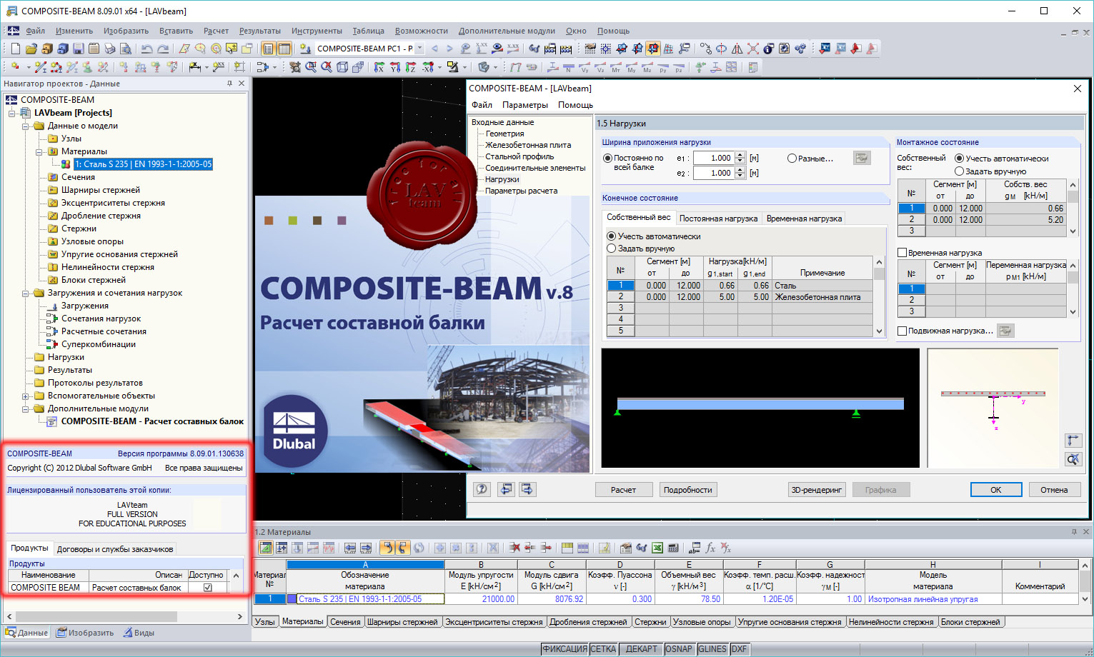The height and width of the screenshot is (657, 1094).
Task: Switch to view in Y direction icon
Action: (395, 67)
